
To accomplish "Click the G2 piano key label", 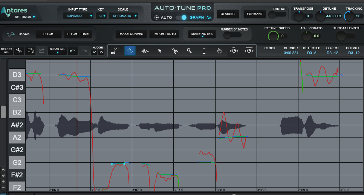I will 17,162.
